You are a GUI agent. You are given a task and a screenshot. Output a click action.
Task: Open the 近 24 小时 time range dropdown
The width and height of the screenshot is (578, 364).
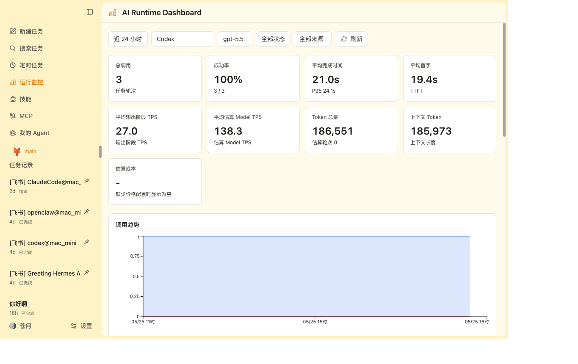point(128,39)
